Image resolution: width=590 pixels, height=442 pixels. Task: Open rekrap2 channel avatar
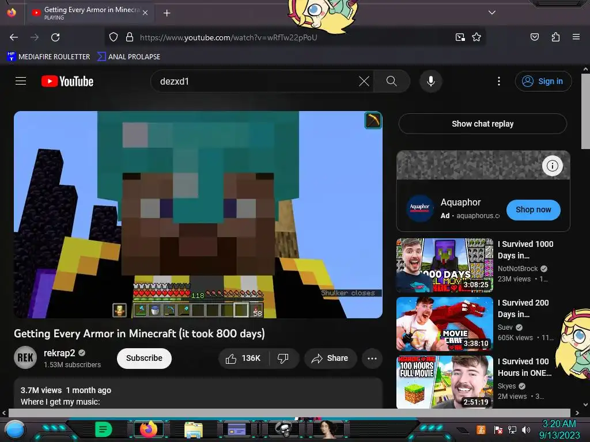[25, 357]
